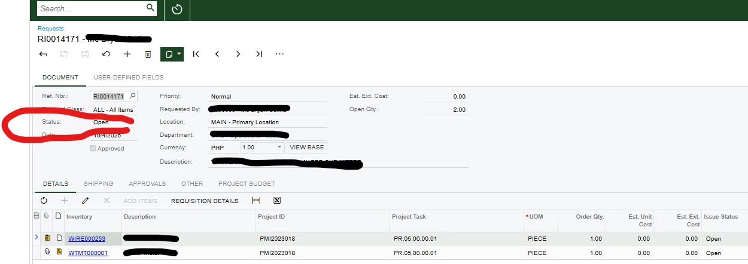Viewport: 748px width, 264px height.
Task: Go to the previous record
Action: point(217,54)
